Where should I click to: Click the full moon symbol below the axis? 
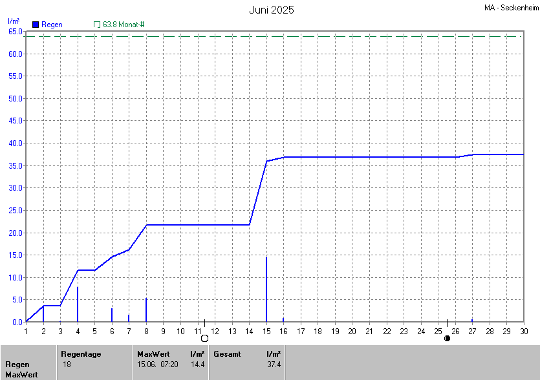coord(205,338)
